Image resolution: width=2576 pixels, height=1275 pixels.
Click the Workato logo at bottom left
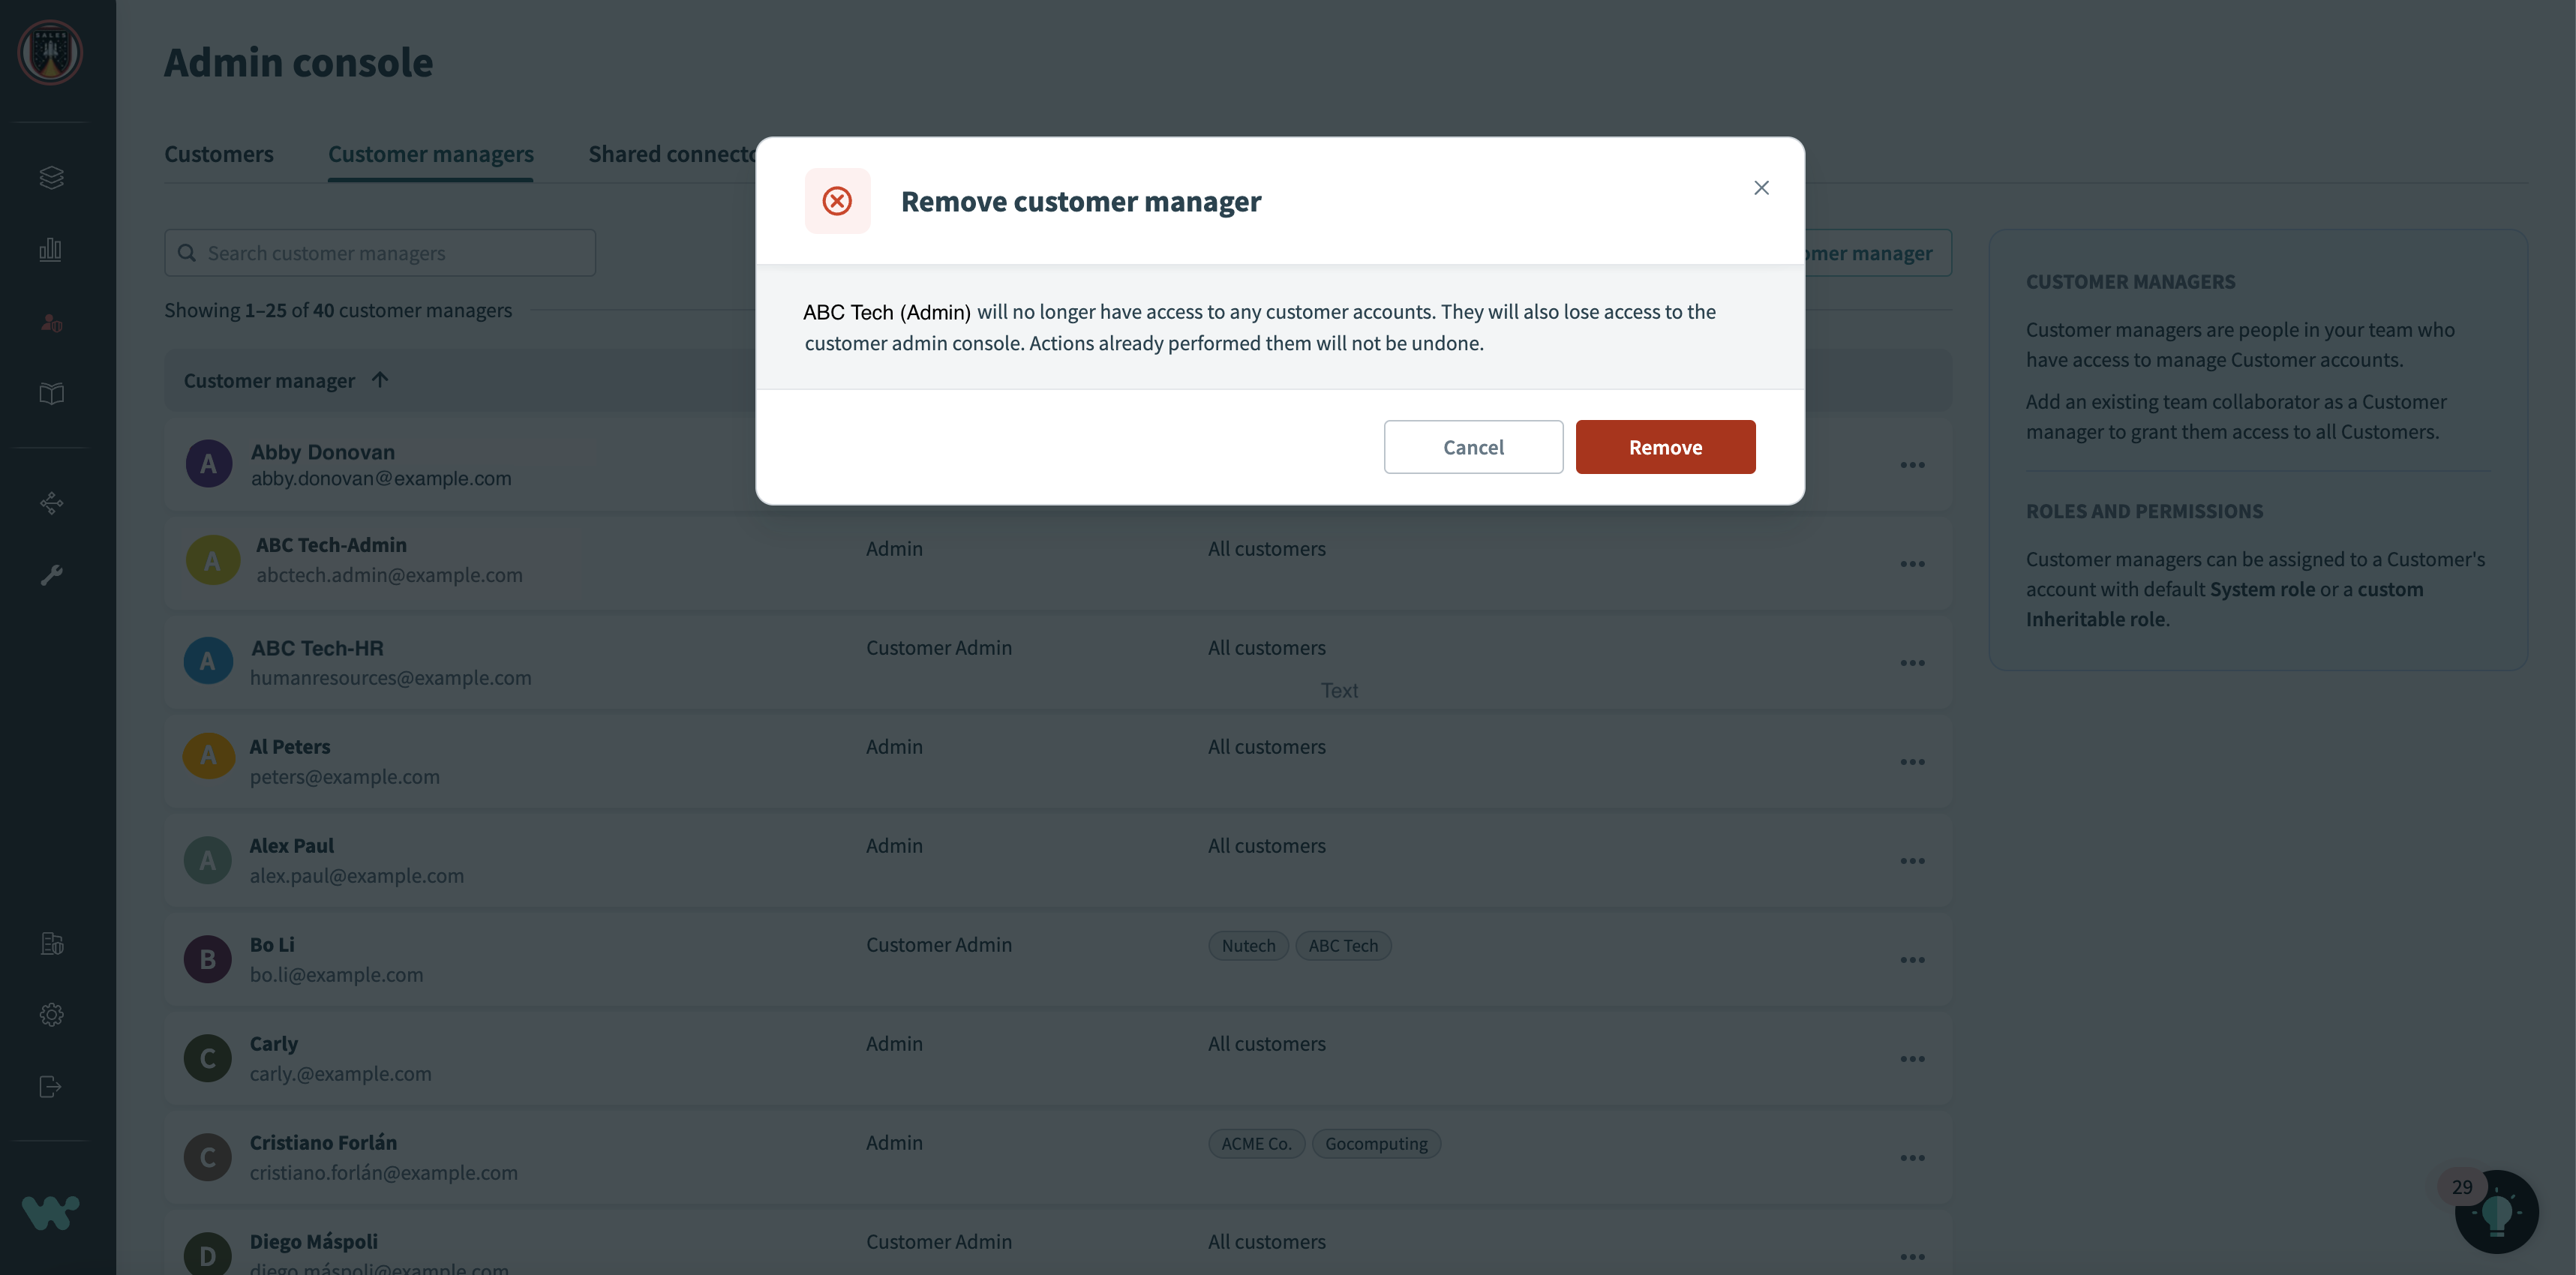coord(49,1213)
